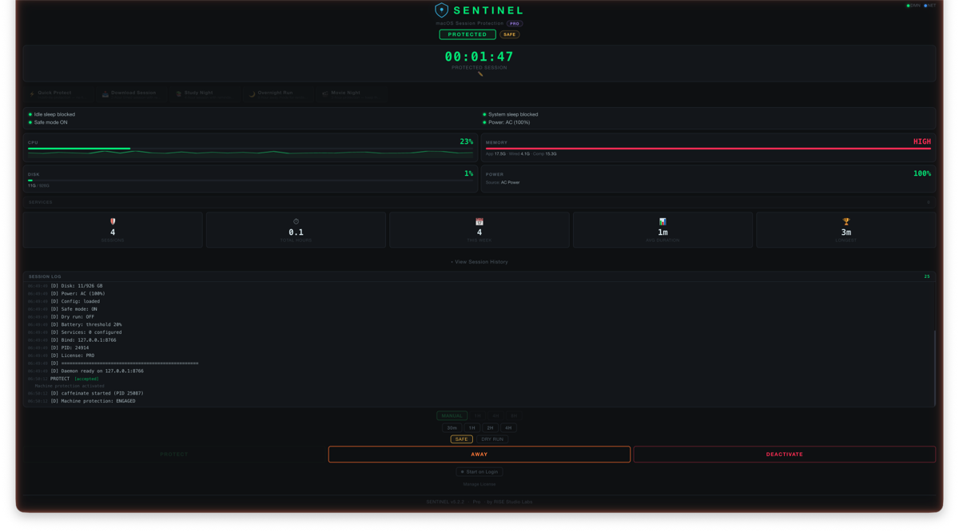Click the SAFE badge beside PROTECTED
This screenshot has width=959, height=532.
coord(510,34)
